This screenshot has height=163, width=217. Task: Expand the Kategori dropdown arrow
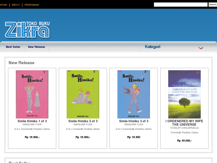201,48
